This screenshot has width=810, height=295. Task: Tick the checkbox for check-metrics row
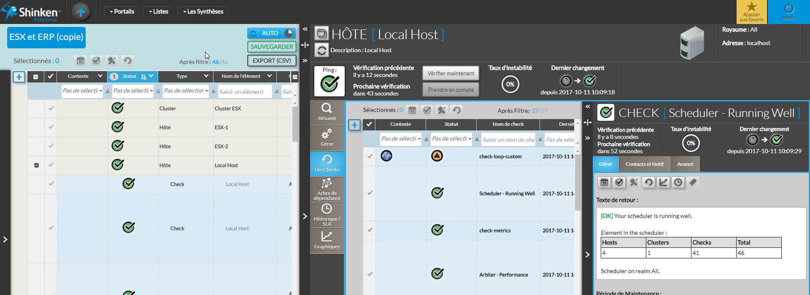370,230
